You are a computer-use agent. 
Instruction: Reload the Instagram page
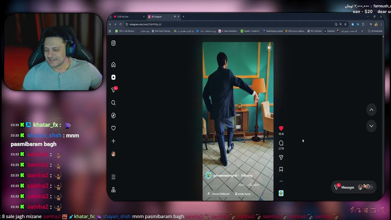pyautogui.click(x=120, y=24)
